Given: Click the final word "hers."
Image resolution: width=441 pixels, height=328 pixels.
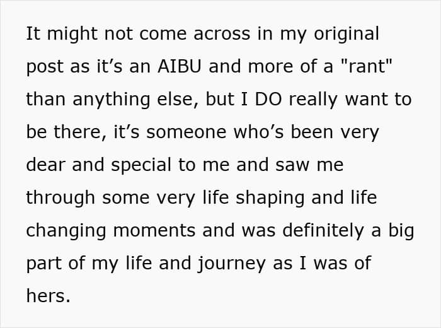Looking at the screenshot, I should pyautogui.click(x=48, y=296).
